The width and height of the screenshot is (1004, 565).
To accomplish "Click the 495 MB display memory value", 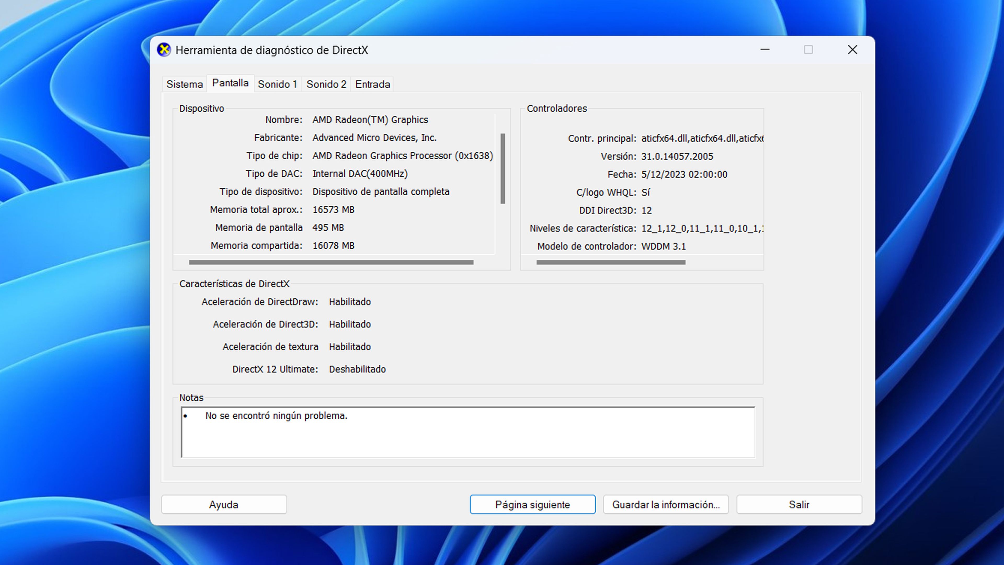I will 328,228.
